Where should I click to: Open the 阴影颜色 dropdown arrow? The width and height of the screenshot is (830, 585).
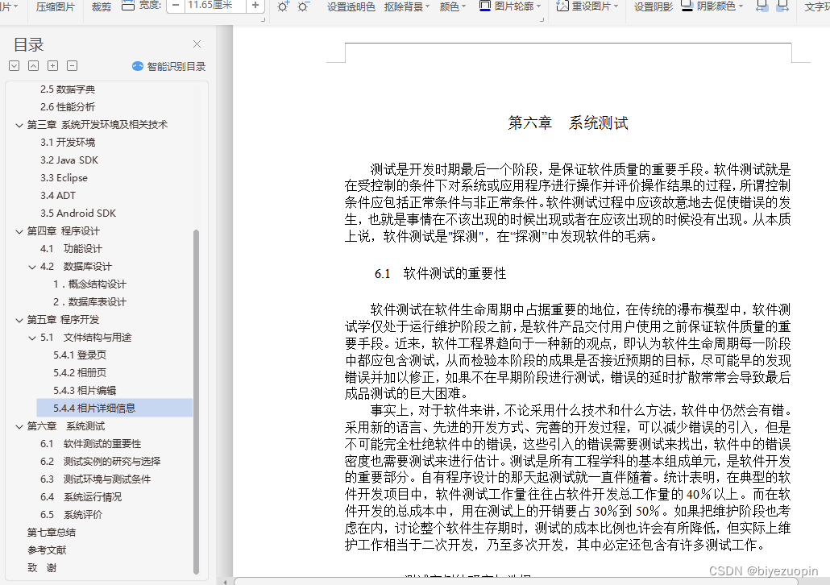click(x=741, y=6)
